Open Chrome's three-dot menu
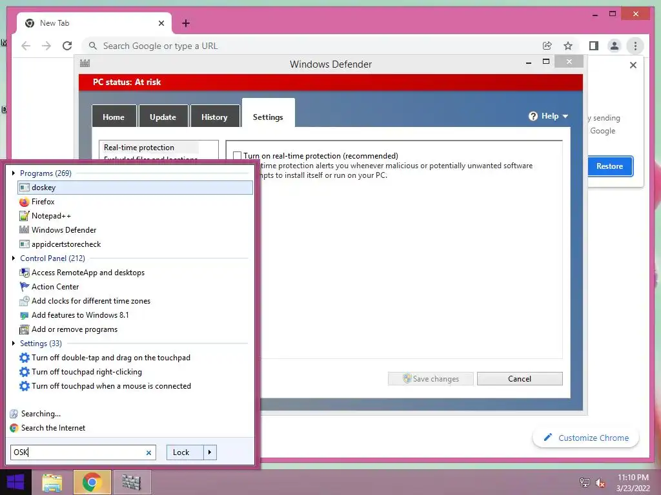Image resolution: width=661 pixels, height=495 pixels. pyautogui.click(x=635, y=46)
